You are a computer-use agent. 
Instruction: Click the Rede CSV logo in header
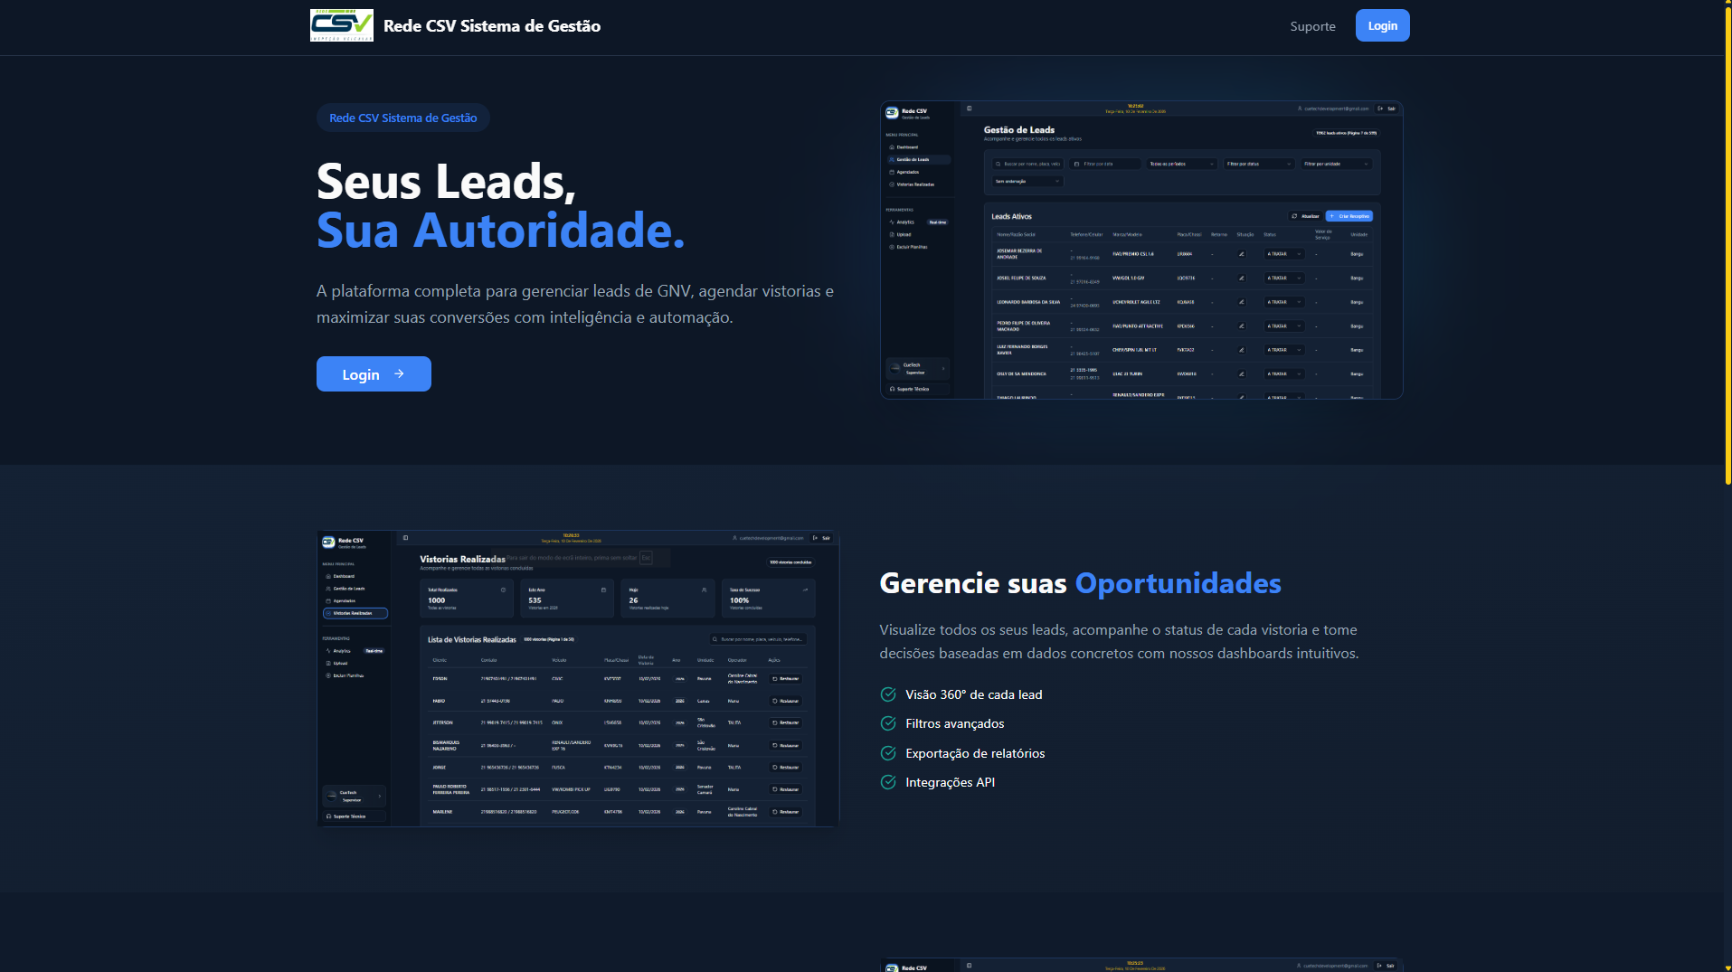pyautogui.click(x=341, y=25)
